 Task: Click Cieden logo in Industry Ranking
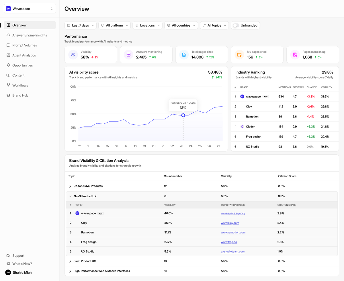coord(242,127)
